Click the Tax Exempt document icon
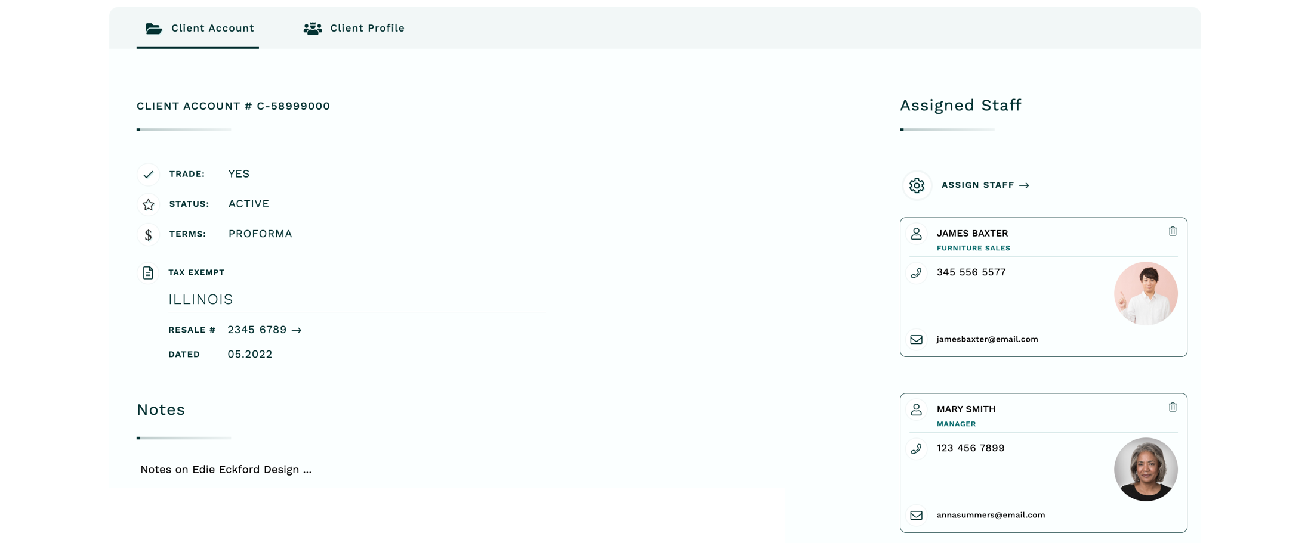Screen dimensions: 1311x543 pos(148,273)
